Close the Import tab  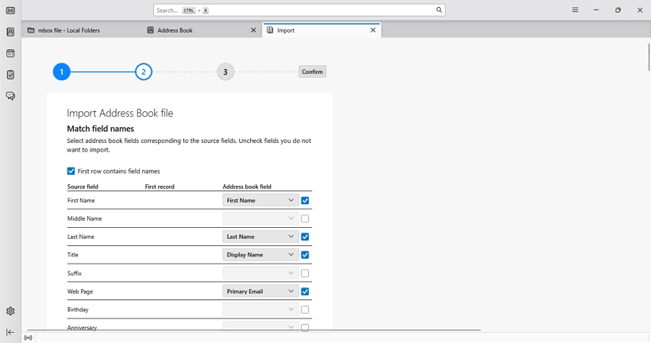pos(373,30)
